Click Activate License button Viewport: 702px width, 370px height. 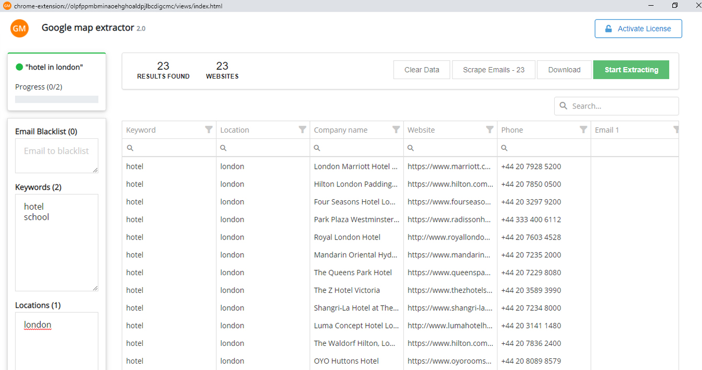[638, 29]
